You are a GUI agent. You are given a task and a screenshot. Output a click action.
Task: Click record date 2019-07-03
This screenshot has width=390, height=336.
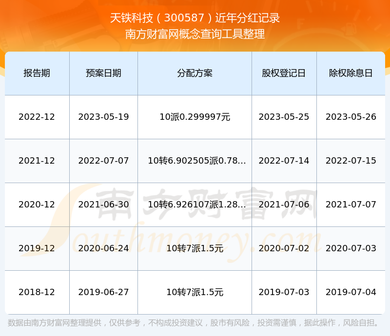coord(284,292)
